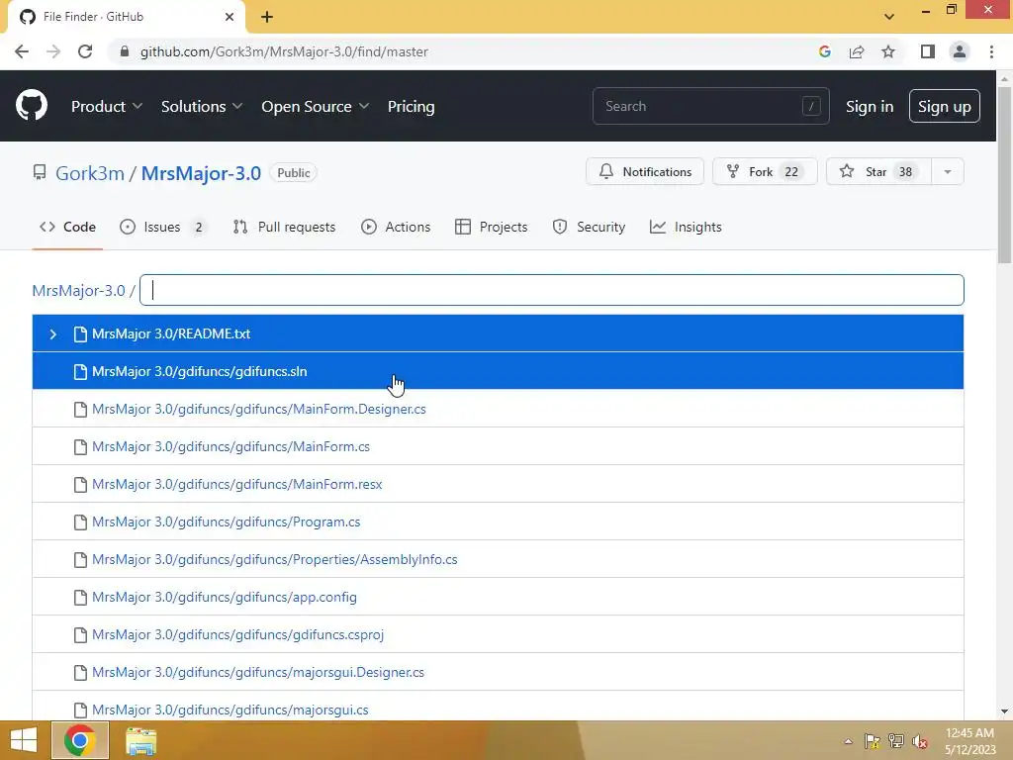Open gdifuncs/Program.cs file
The height and width of the screenshot is (760, 1013).
(227, 522)
